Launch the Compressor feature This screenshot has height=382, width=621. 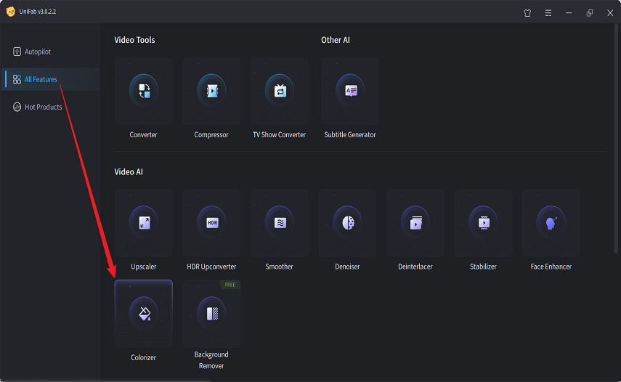[211, 92]
